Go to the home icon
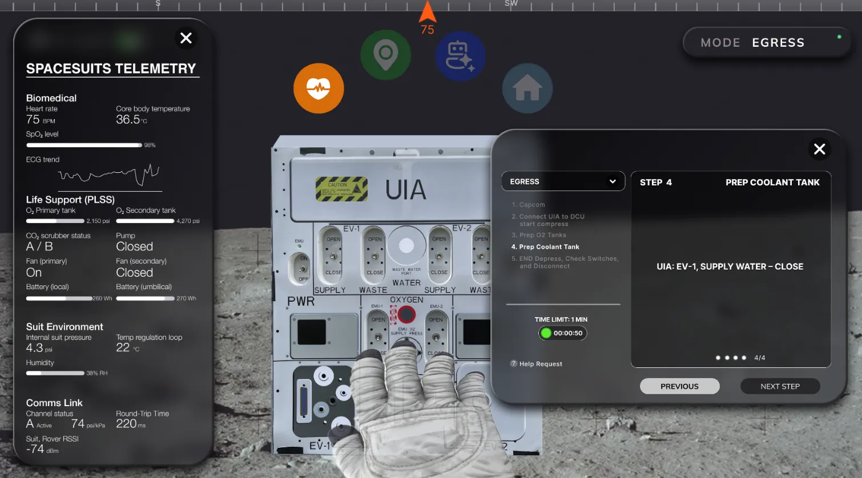 [527, 88]
